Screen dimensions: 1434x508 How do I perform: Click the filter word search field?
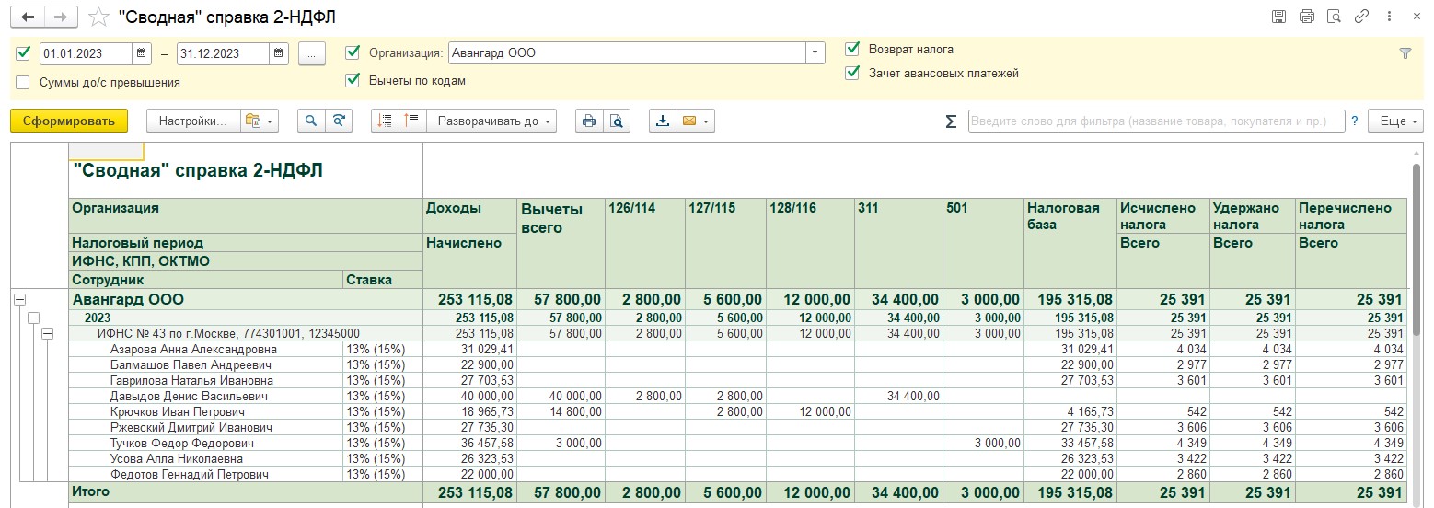point(1155,121)
